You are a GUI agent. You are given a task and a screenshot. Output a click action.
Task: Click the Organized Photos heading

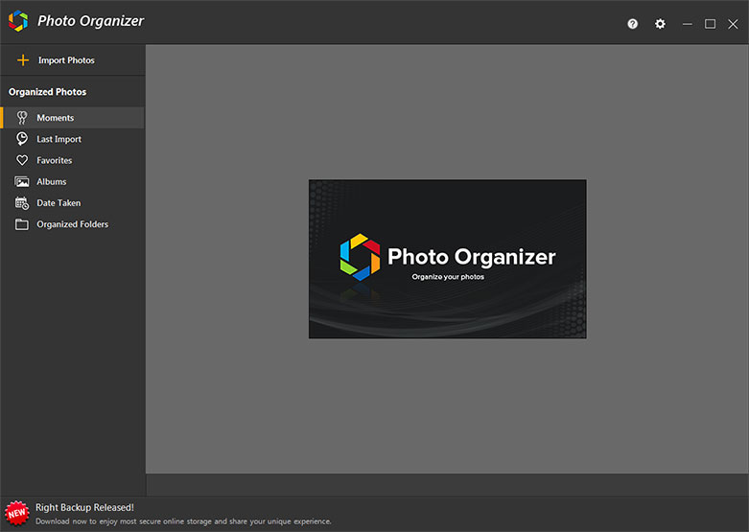tap(47, 92)
